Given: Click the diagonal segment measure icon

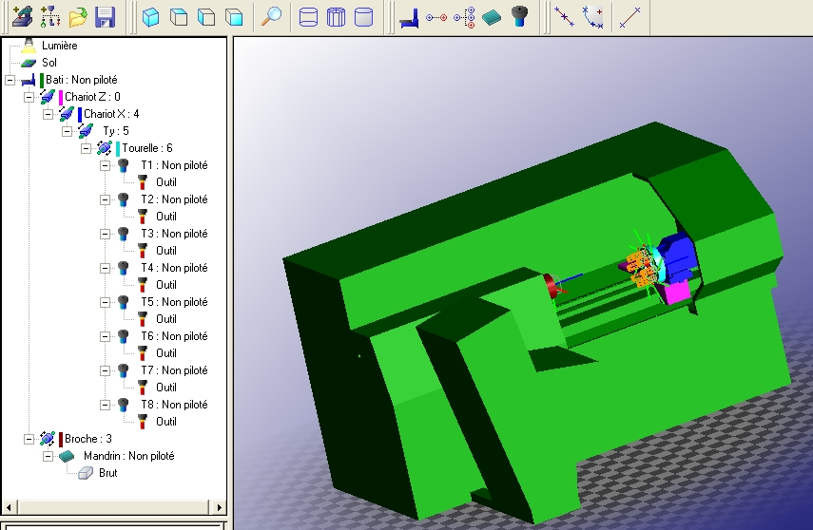Looking at the screenshot, I should (x=630, y=17).
